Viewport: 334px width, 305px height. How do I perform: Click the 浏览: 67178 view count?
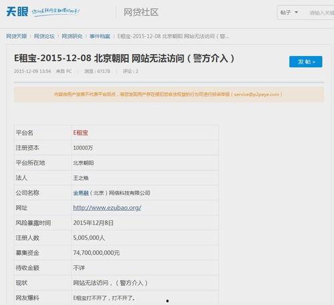coord(98,72)
